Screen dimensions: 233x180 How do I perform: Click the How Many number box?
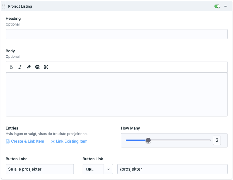coord(217,140)
